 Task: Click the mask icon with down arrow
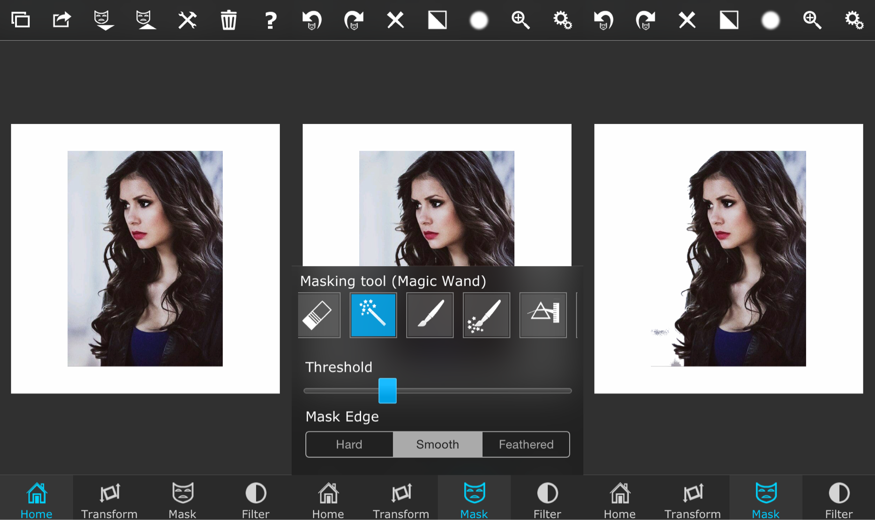coord(104,20)
